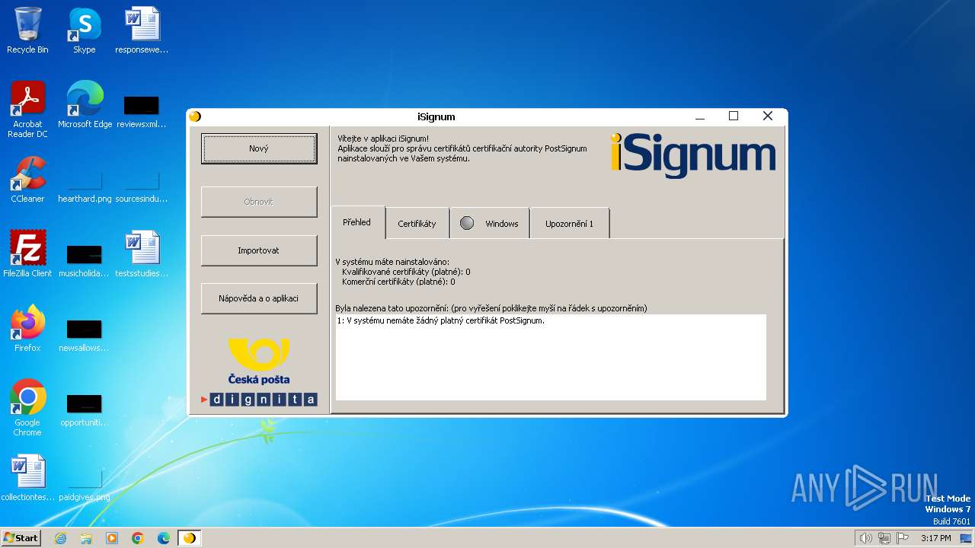The height and width of the screenshot is (548, 975).
Task: Click the Česká pošta logo
Action: pos(259,362)
